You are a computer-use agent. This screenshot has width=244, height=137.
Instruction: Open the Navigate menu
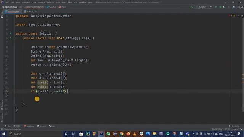(26, 2)
